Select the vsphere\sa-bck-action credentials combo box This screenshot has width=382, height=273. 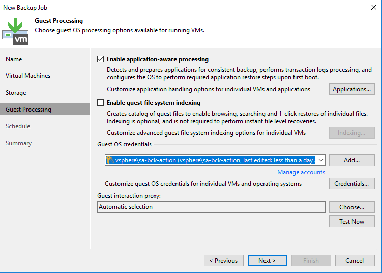coord(215,160)
